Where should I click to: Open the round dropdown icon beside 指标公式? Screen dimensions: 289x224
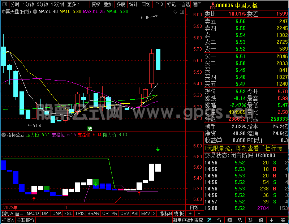pos(3,135)
